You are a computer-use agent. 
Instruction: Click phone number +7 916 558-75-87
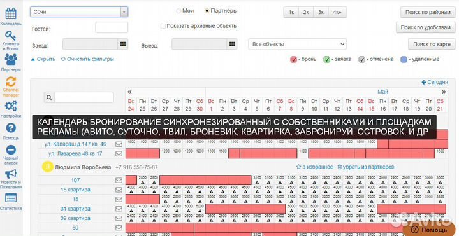136,167
